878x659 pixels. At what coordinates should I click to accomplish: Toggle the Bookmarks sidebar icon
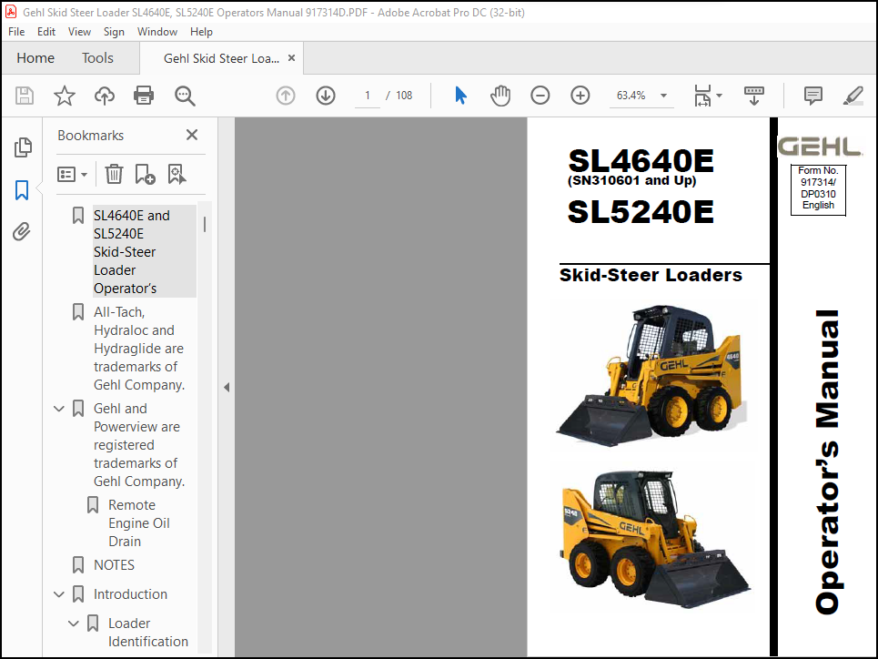click(x=22, y=190)
